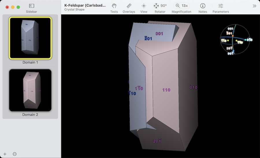Select the Domain 1 thumbnail
The width and height of the screenshot is (260, 158).
[30, 38]
